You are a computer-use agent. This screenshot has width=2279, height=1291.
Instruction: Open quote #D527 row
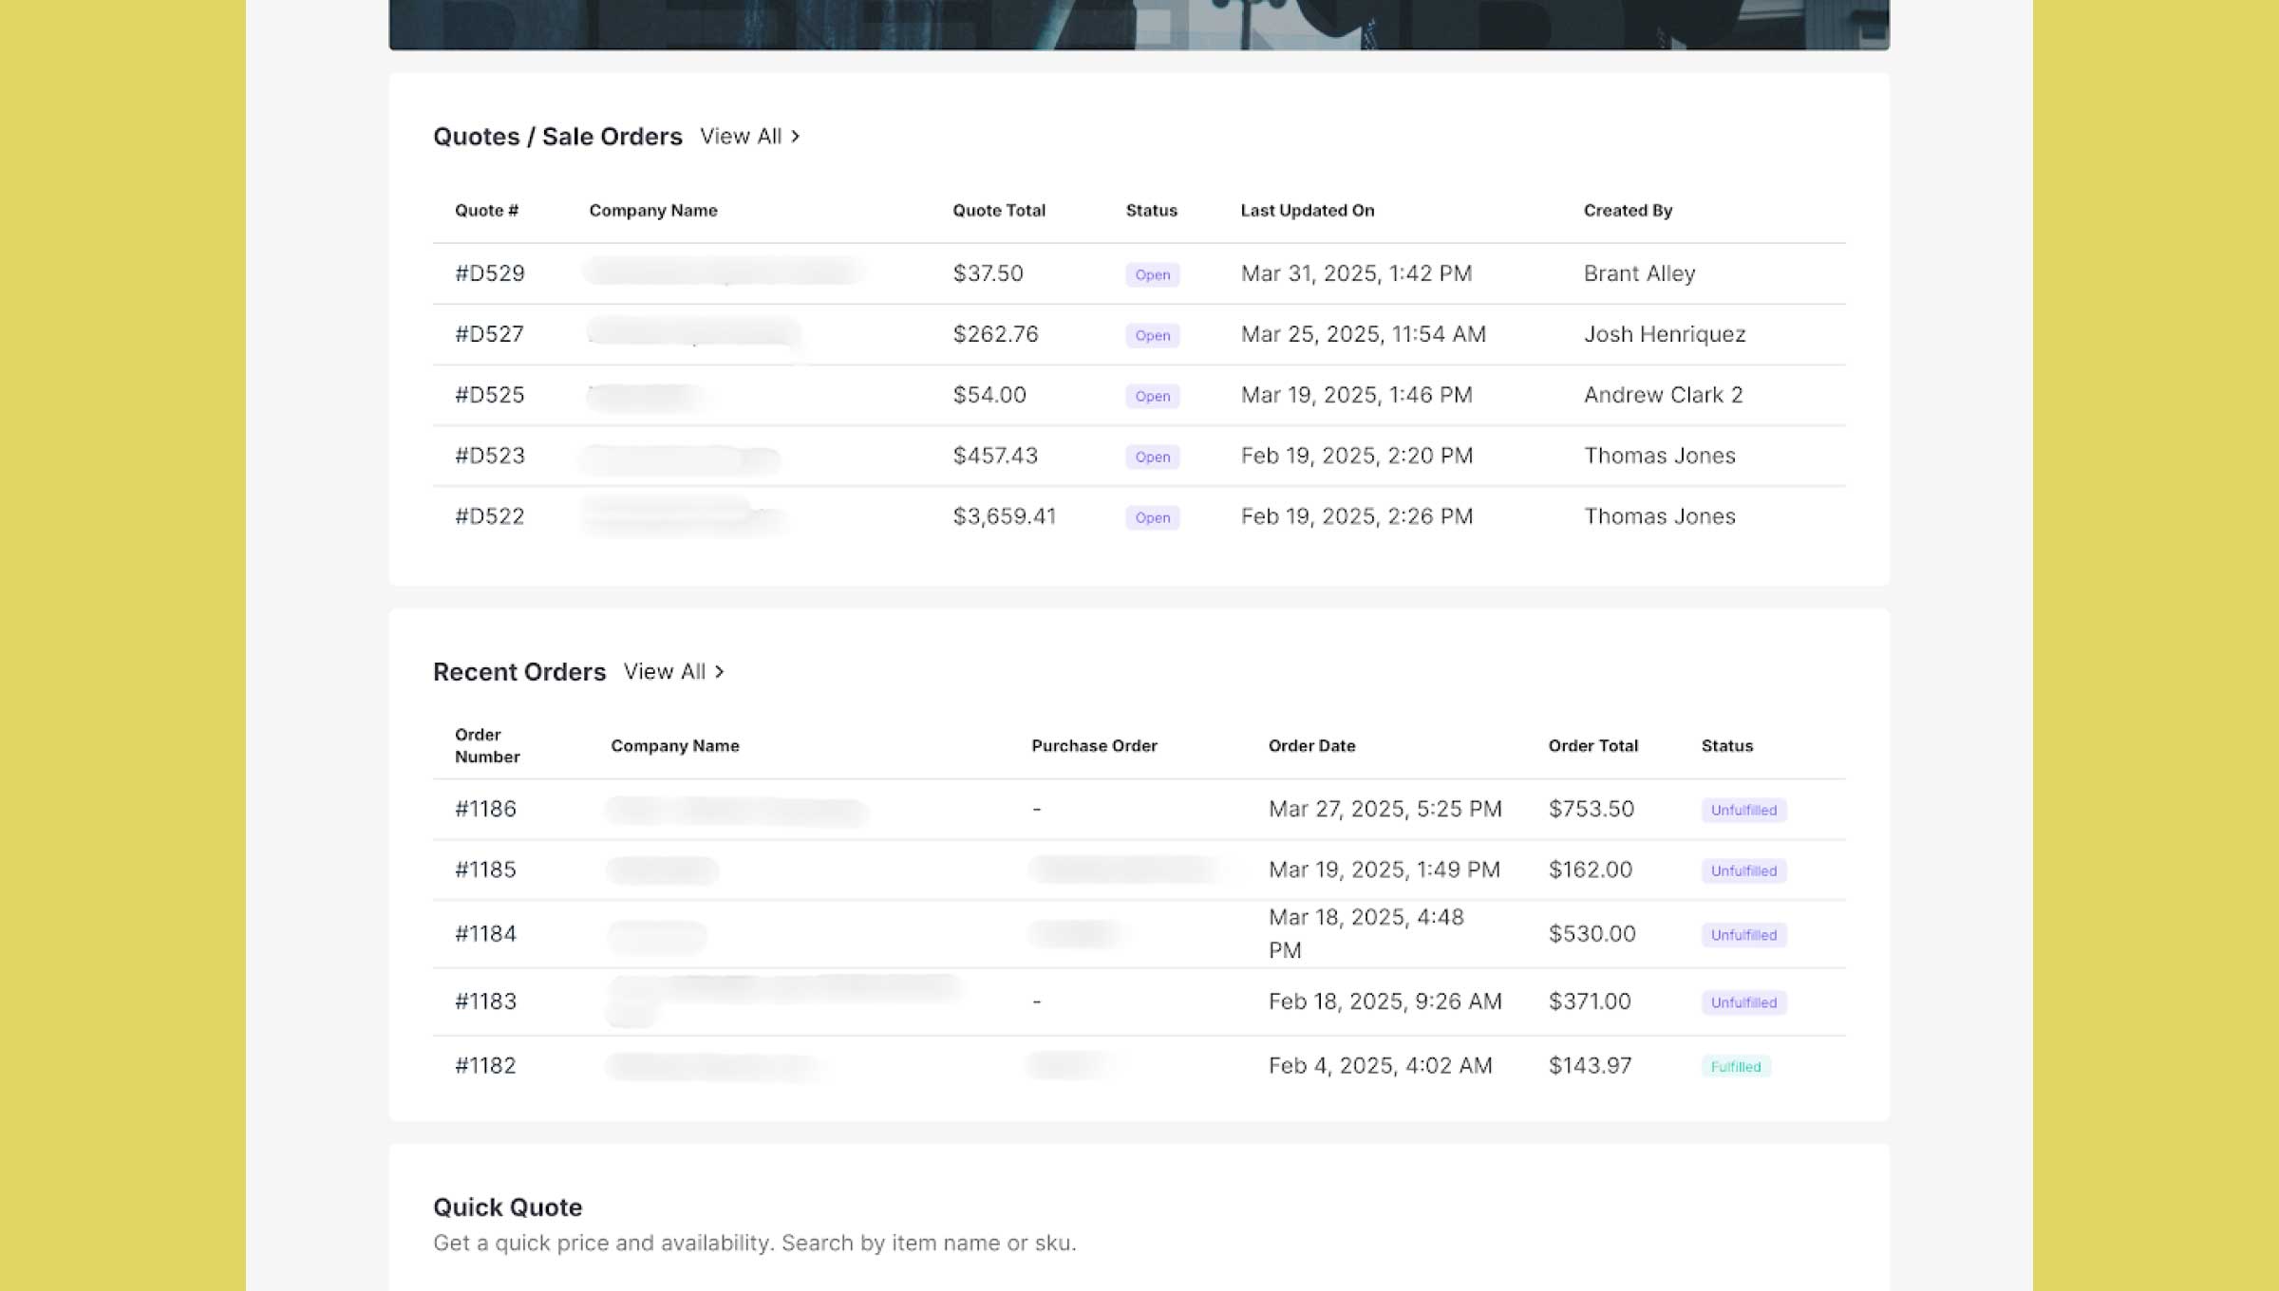pyautogui.click(x=489, y=334)
